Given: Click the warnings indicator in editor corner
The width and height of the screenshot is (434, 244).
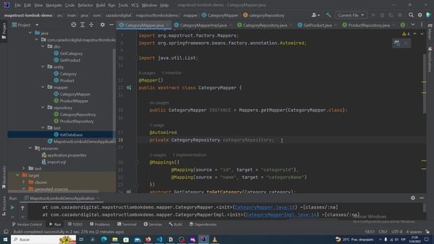Looking at the screenshot, I should 406,34.
